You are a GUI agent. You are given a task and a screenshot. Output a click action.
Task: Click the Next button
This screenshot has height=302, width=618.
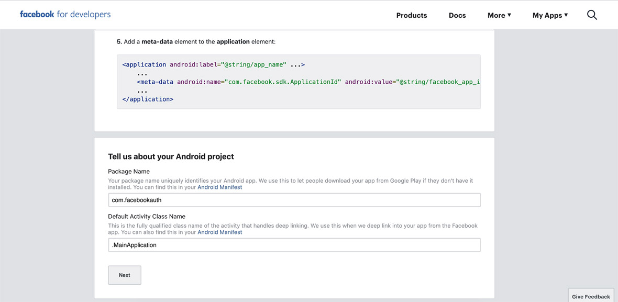[125, 275]
